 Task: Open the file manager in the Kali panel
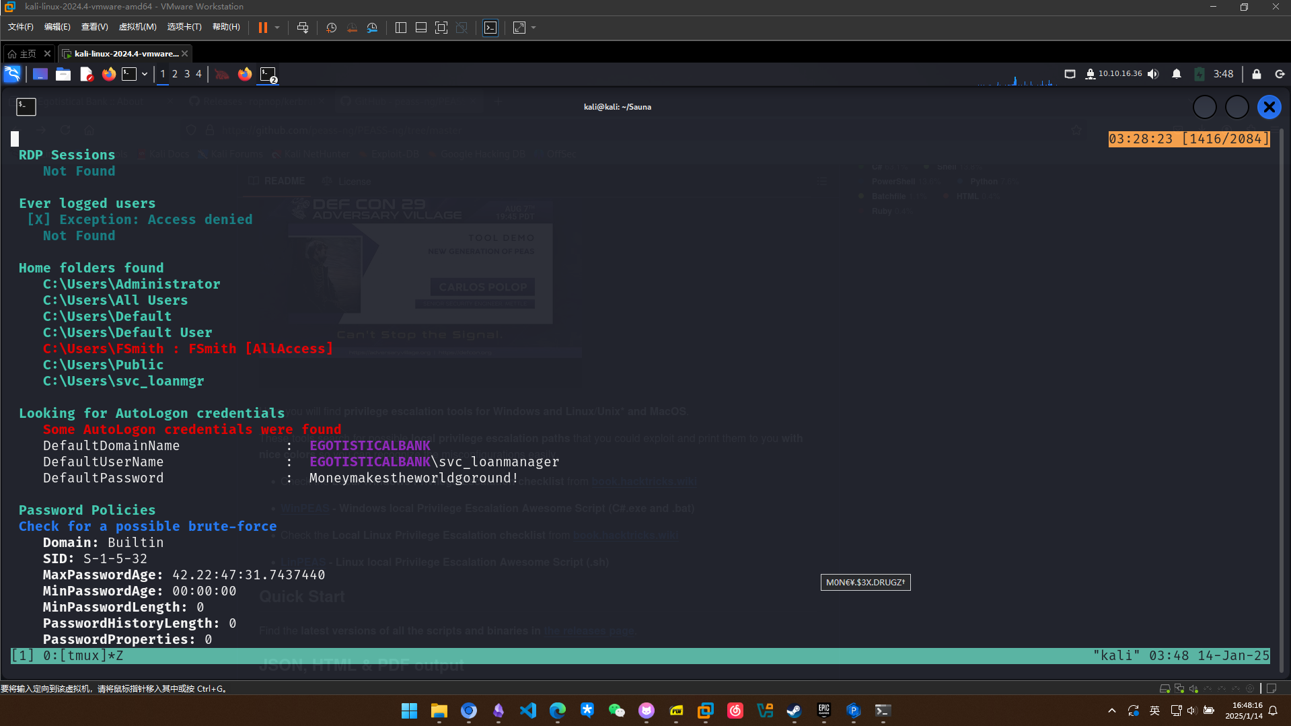[63, 74]
